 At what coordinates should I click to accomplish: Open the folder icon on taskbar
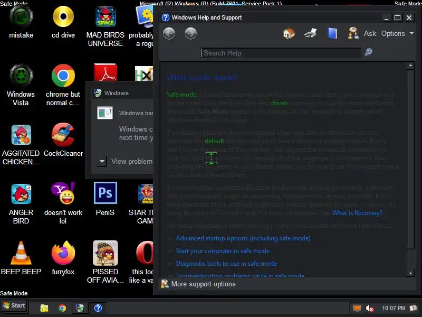click(x=44, y=308)
